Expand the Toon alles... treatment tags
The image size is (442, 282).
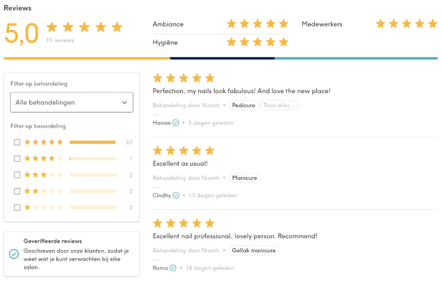click(279, 106)
